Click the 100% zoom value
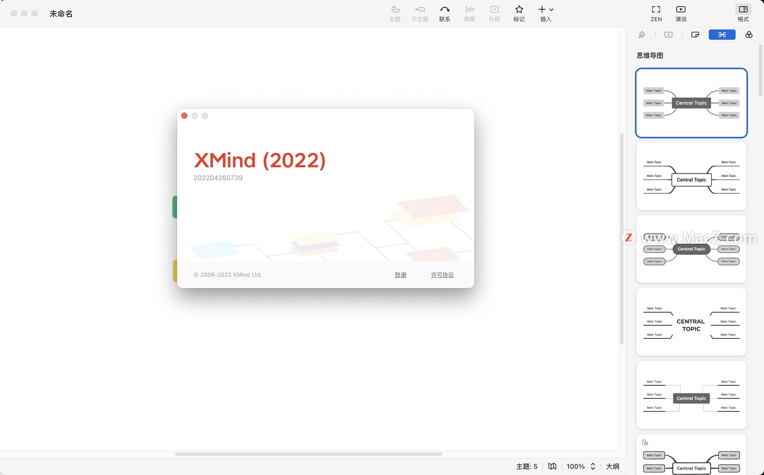This screenshot has height=475, width=764. tap(575, 467)
